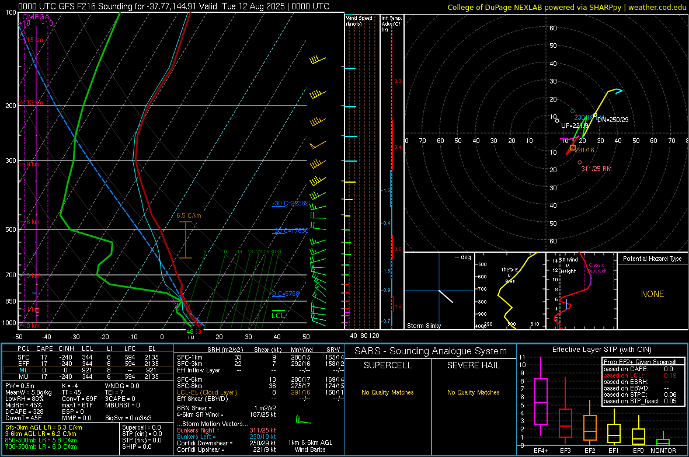Select the SFC parcel row
Screen dimensions: 689x457
tap(88, 357)
